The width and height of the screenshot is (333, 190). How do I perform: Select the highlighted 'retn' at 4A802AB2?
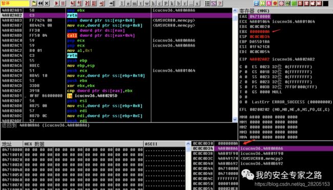(x=72, y=15)
